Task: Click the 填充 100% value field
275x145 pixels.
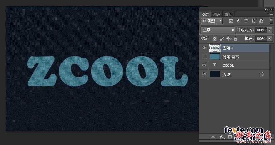Action: click(261, 39)
